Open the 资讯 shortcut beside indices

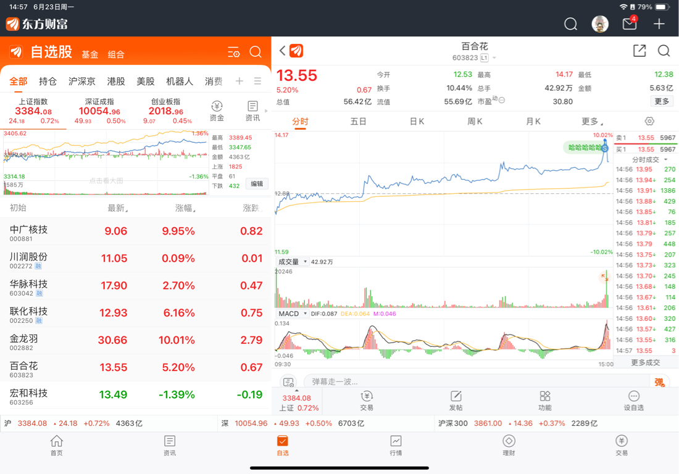pos(252,111)
